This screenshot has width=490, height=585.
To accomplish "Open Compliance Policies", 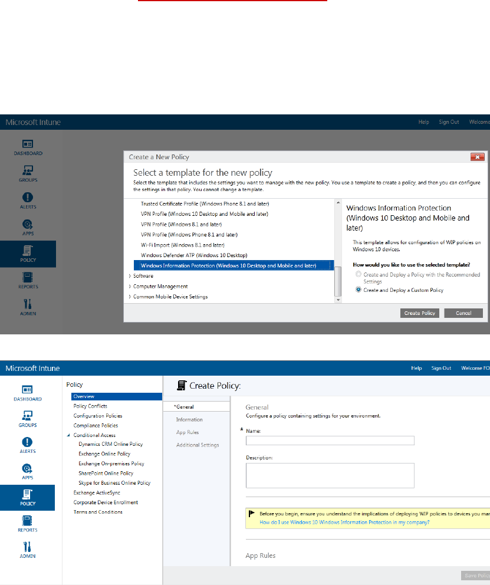I will (x=96, y=425).
